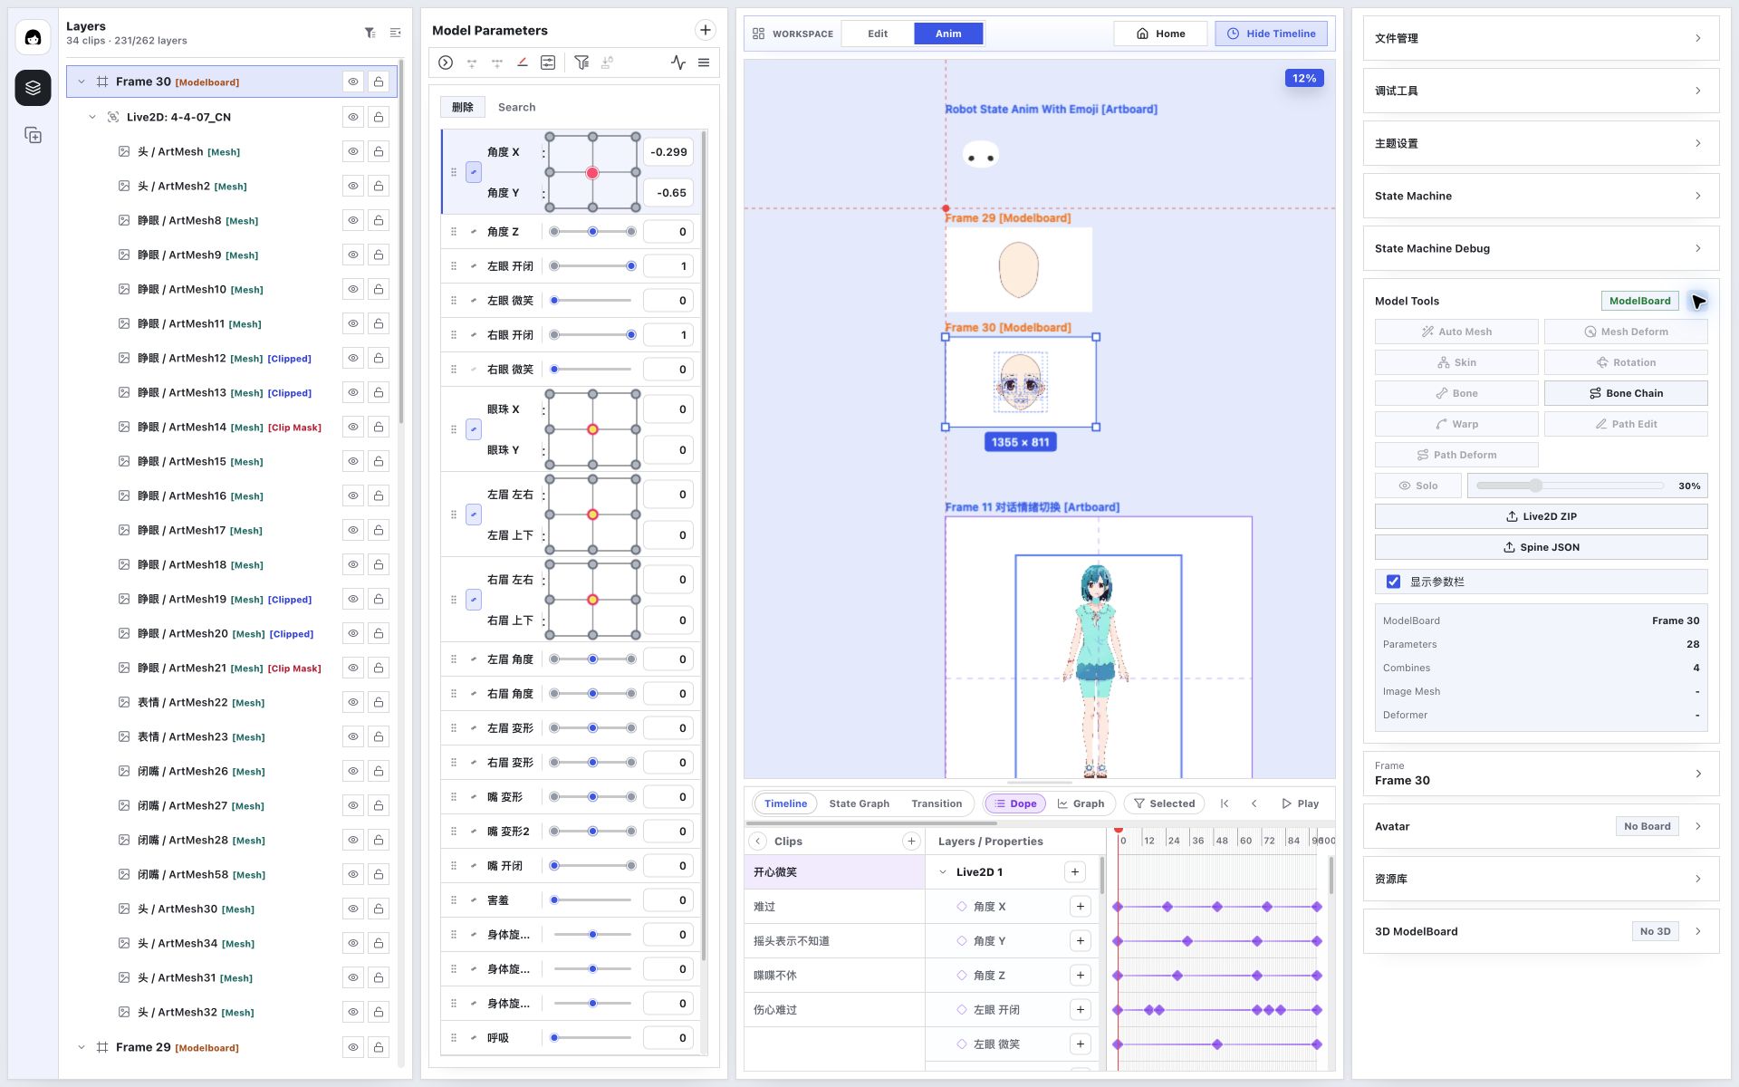Hide the Live2D: 4-4-07_CN layer
1739x1087 pixels.
tap(353, 117)
